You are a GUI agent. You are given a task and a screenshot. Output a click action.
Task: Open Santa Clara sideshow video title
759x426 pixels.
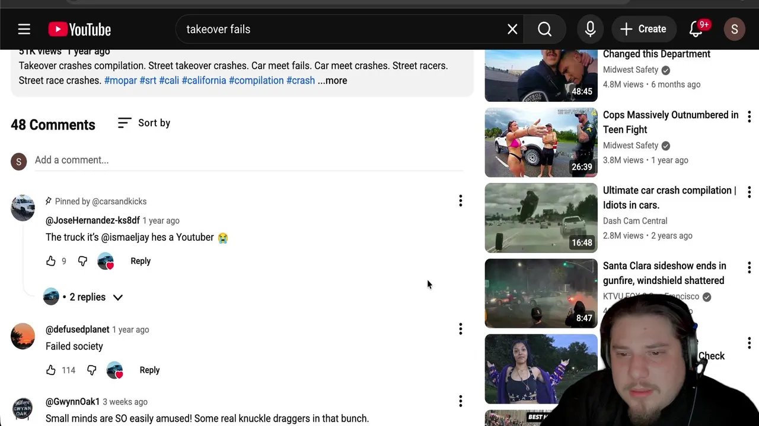pyautogui.click(x=665, y=273)
